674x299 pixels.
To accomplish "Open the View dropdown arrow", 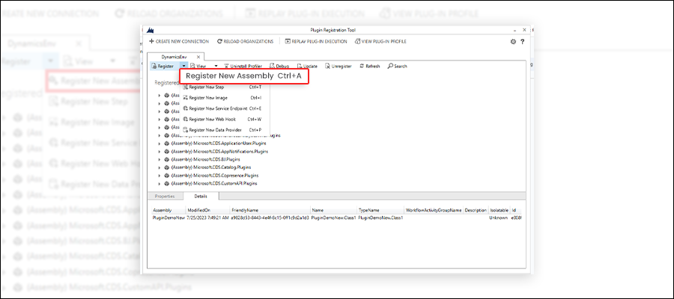I will (x=216, y=66).
